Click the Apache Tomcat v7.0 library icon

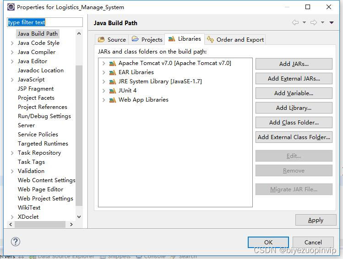(113, 63)
